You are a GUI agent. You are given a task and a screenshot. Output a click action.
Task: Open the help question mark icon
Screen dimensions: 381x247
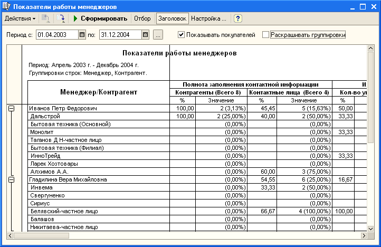click(238, 18)
